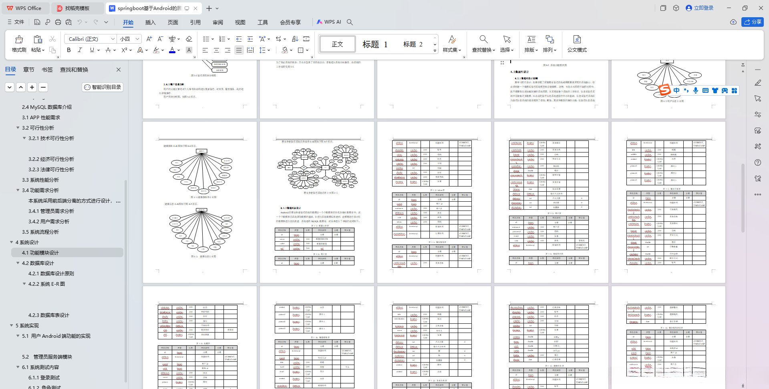Click the Print Preview icon in quick toolbar

pos(68,22)
